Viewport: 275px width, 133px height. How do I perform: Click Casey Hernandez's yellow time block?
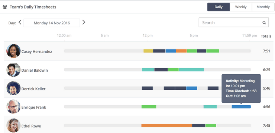click(148, 51)
